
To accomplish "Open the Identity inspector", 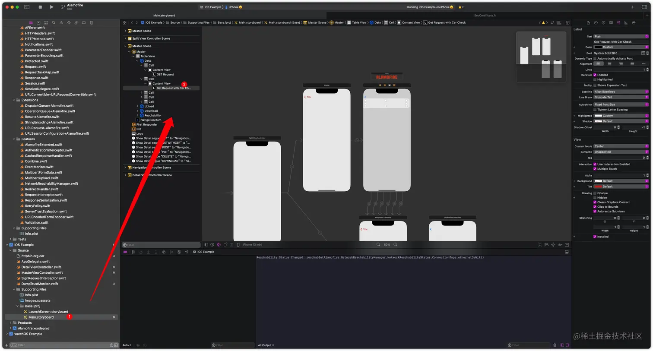I will pyautogui.click(x=611, y=22).
